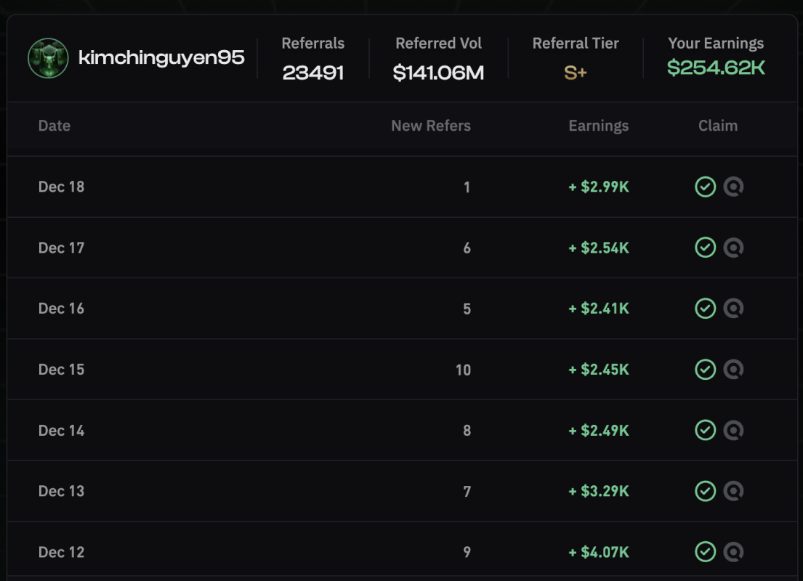Click the + $4.07K earnings for Dec 12
Screen dimensions: 803x581
click(x=598, y=552)
